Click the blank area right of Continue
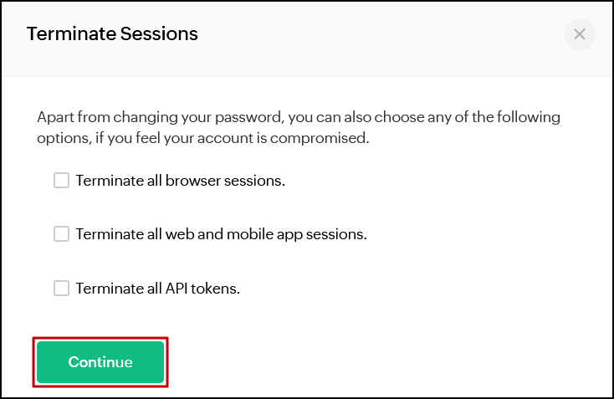614x399 pixels. [x=376, y=362]
